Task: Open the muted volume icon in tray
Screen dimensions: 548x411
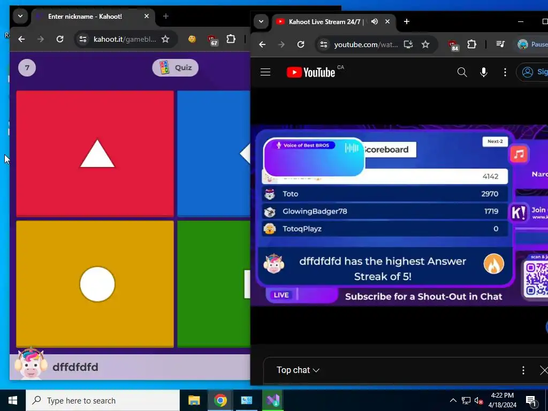Action: pyautogui.click(x=478, y=400)
